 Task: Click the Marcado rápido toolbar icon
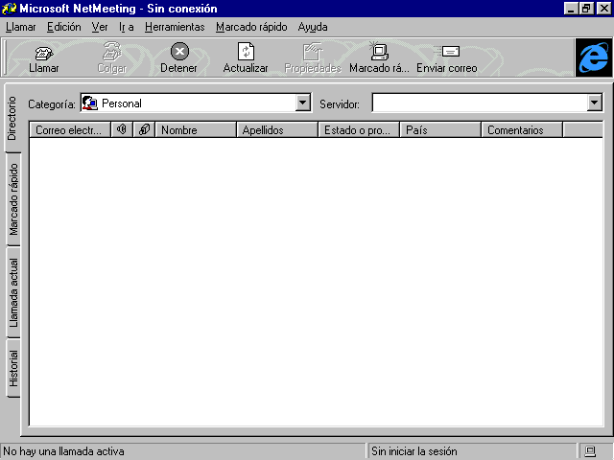[379, 51]
